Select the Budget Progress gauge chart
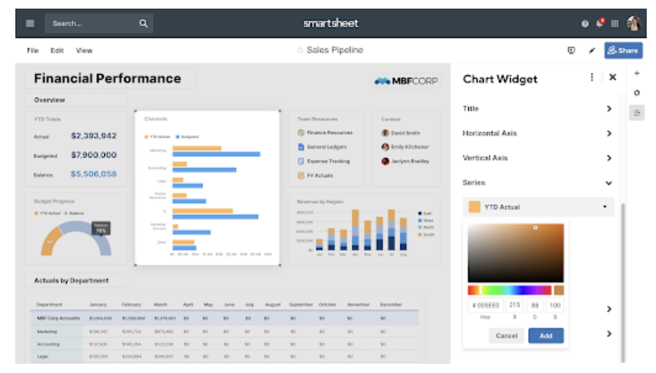This screenshot has width=656, height=373. 75,228
